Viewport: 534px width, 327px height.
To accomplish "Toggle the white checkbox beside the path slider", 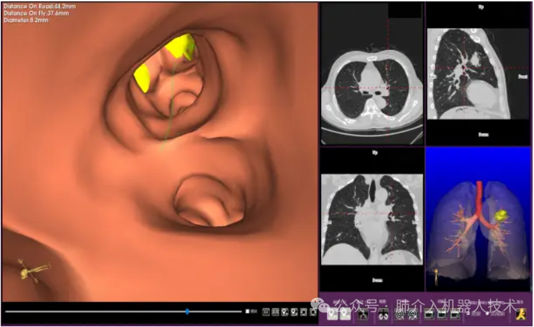I will coord(247,312).
